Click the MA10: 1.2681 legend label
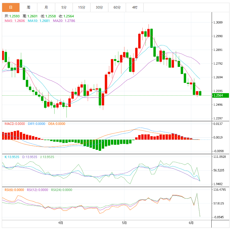The height and width of the screenshot is (230, 232). pos(39,21)
